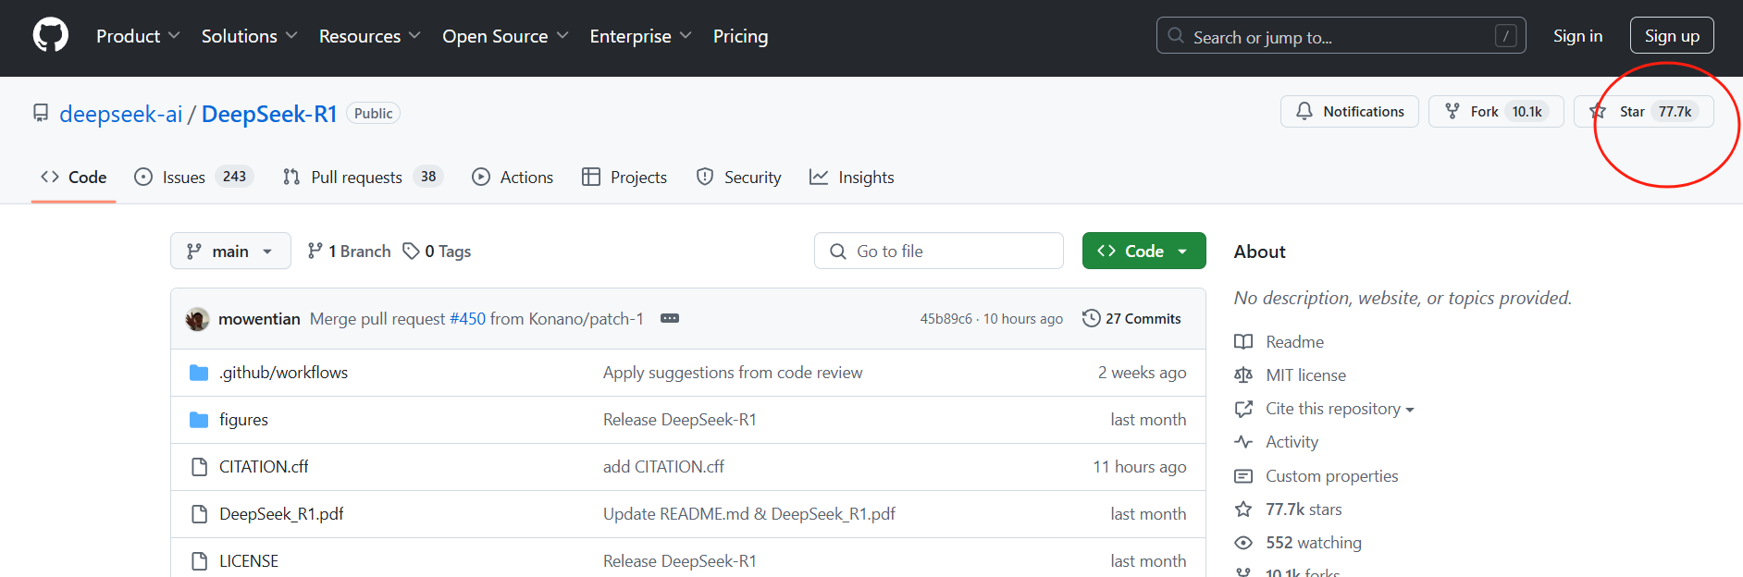
Task: Switch to the Issues tab
Action: tap(193, 177)
